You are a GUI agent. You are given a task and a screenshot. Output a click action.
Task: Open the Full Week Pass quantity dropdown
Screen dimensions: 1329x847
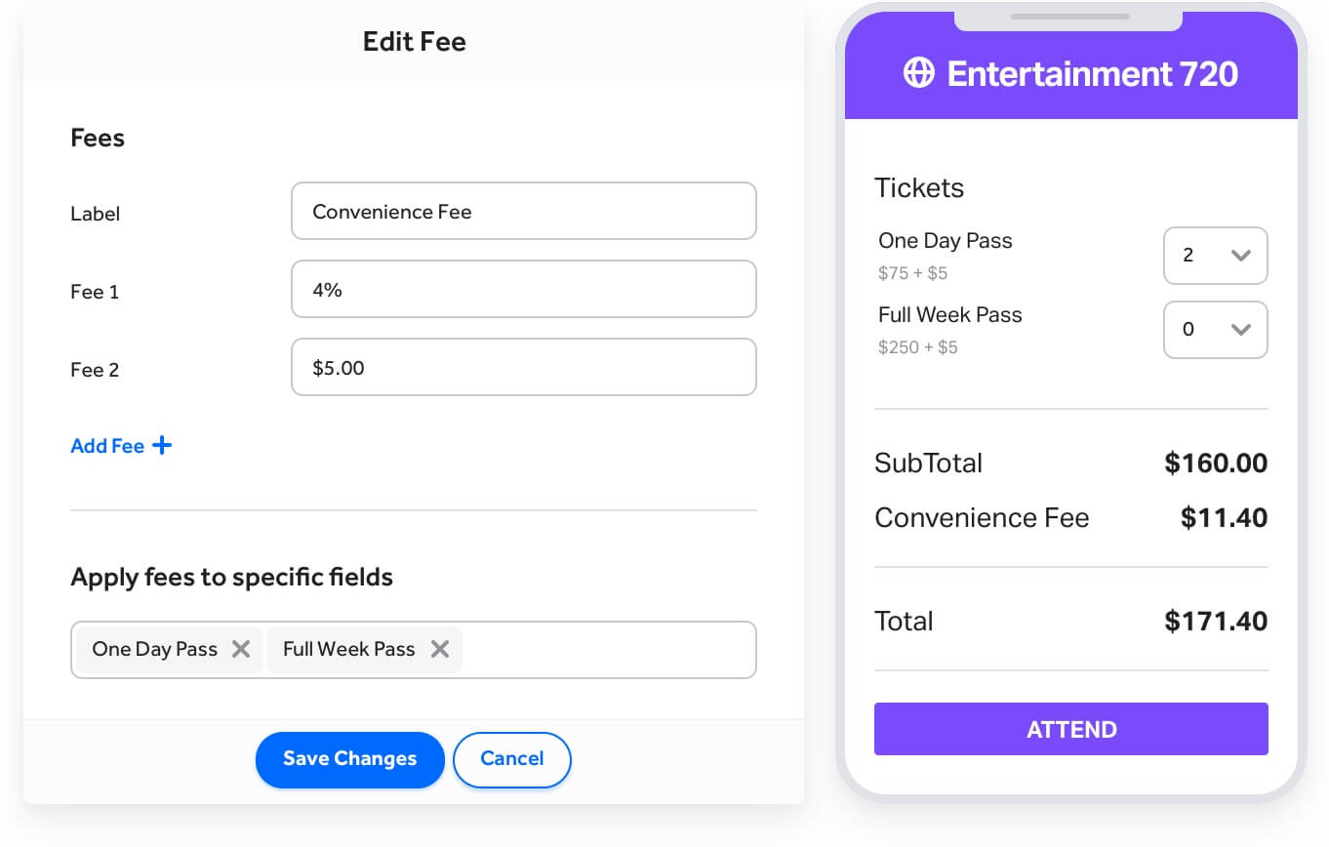click(x=1215, y=330)
